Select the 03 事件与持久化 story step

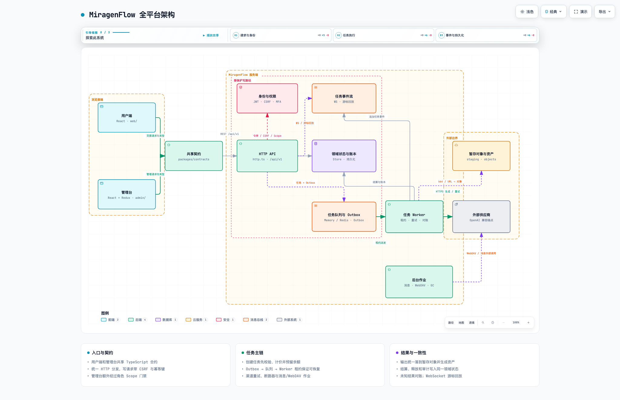click(x=486, y=35)
